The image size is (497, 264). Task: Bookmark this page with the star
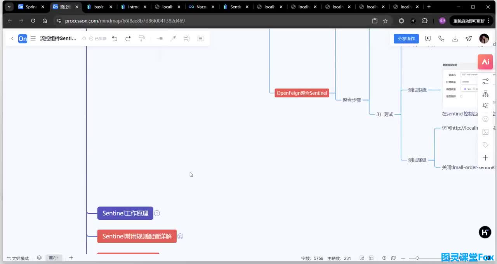pyautogui.click(x=385, y=21)
